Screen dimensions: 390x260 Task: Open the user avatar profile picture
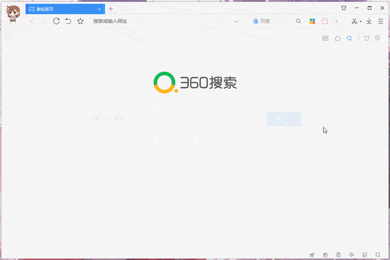tap(13, 13)
